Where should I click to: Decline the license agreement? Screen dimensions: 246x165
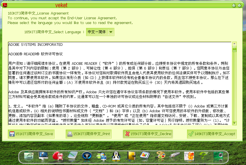pyautogui.click(x=148, y=134)
